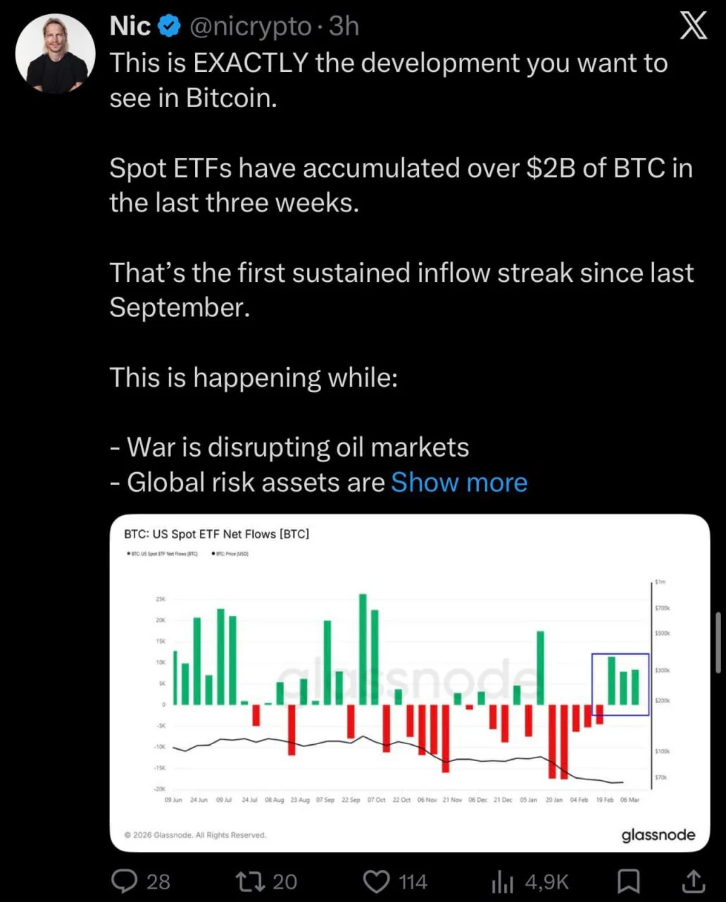Screen dimensions: 726x902
Task: Tap the share upload icon
Action: click(x=694, y=881)
